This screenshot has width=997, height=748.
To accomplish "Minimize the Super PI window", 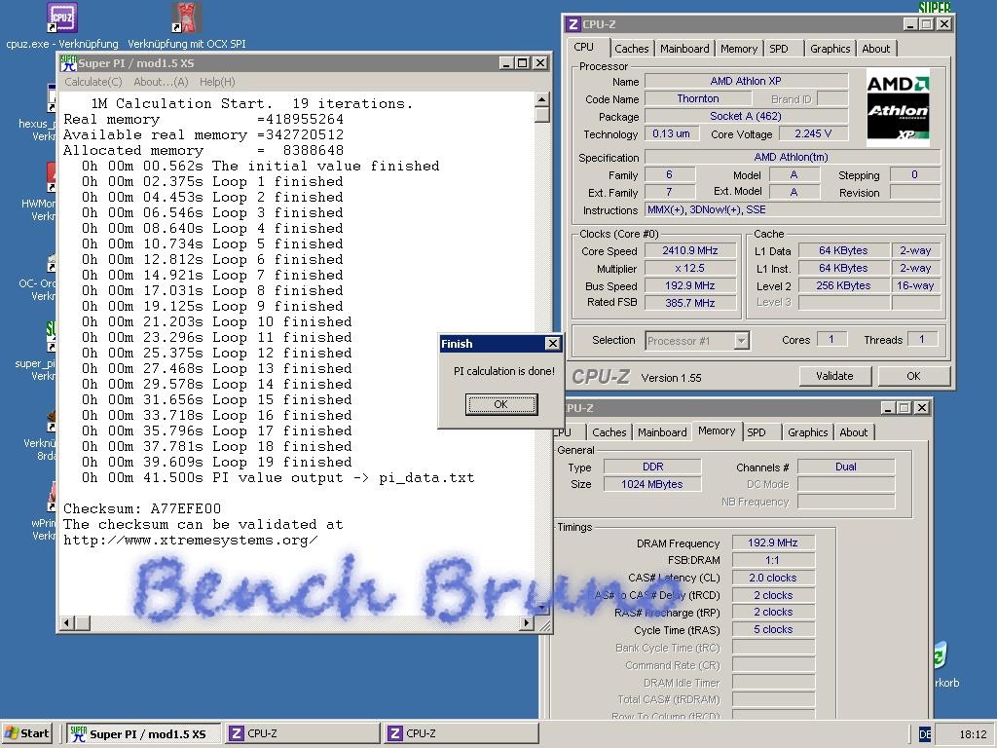I will [506, 63].
